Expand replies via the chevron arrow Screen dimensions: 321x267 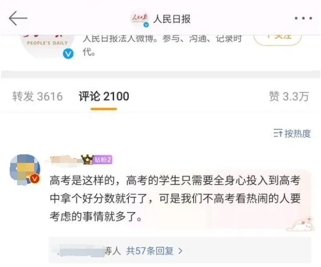click(x=180, y=251)
